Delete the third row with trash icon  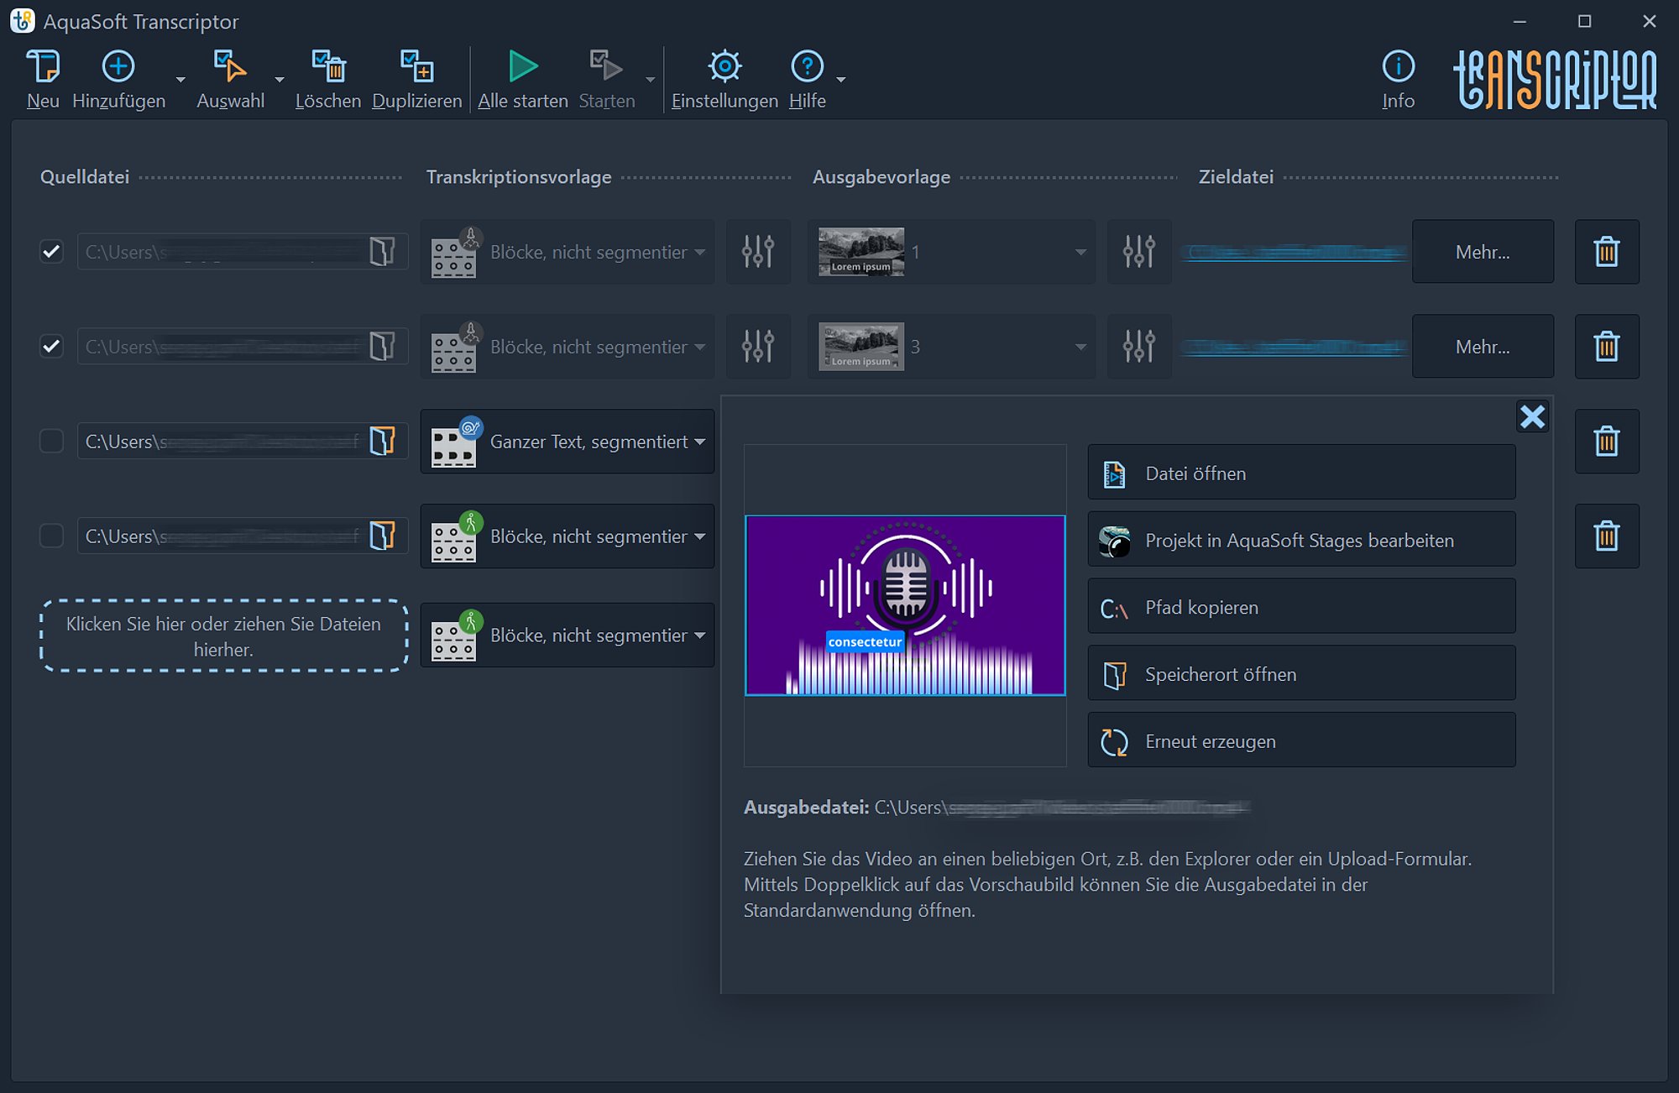(1607, 441)
